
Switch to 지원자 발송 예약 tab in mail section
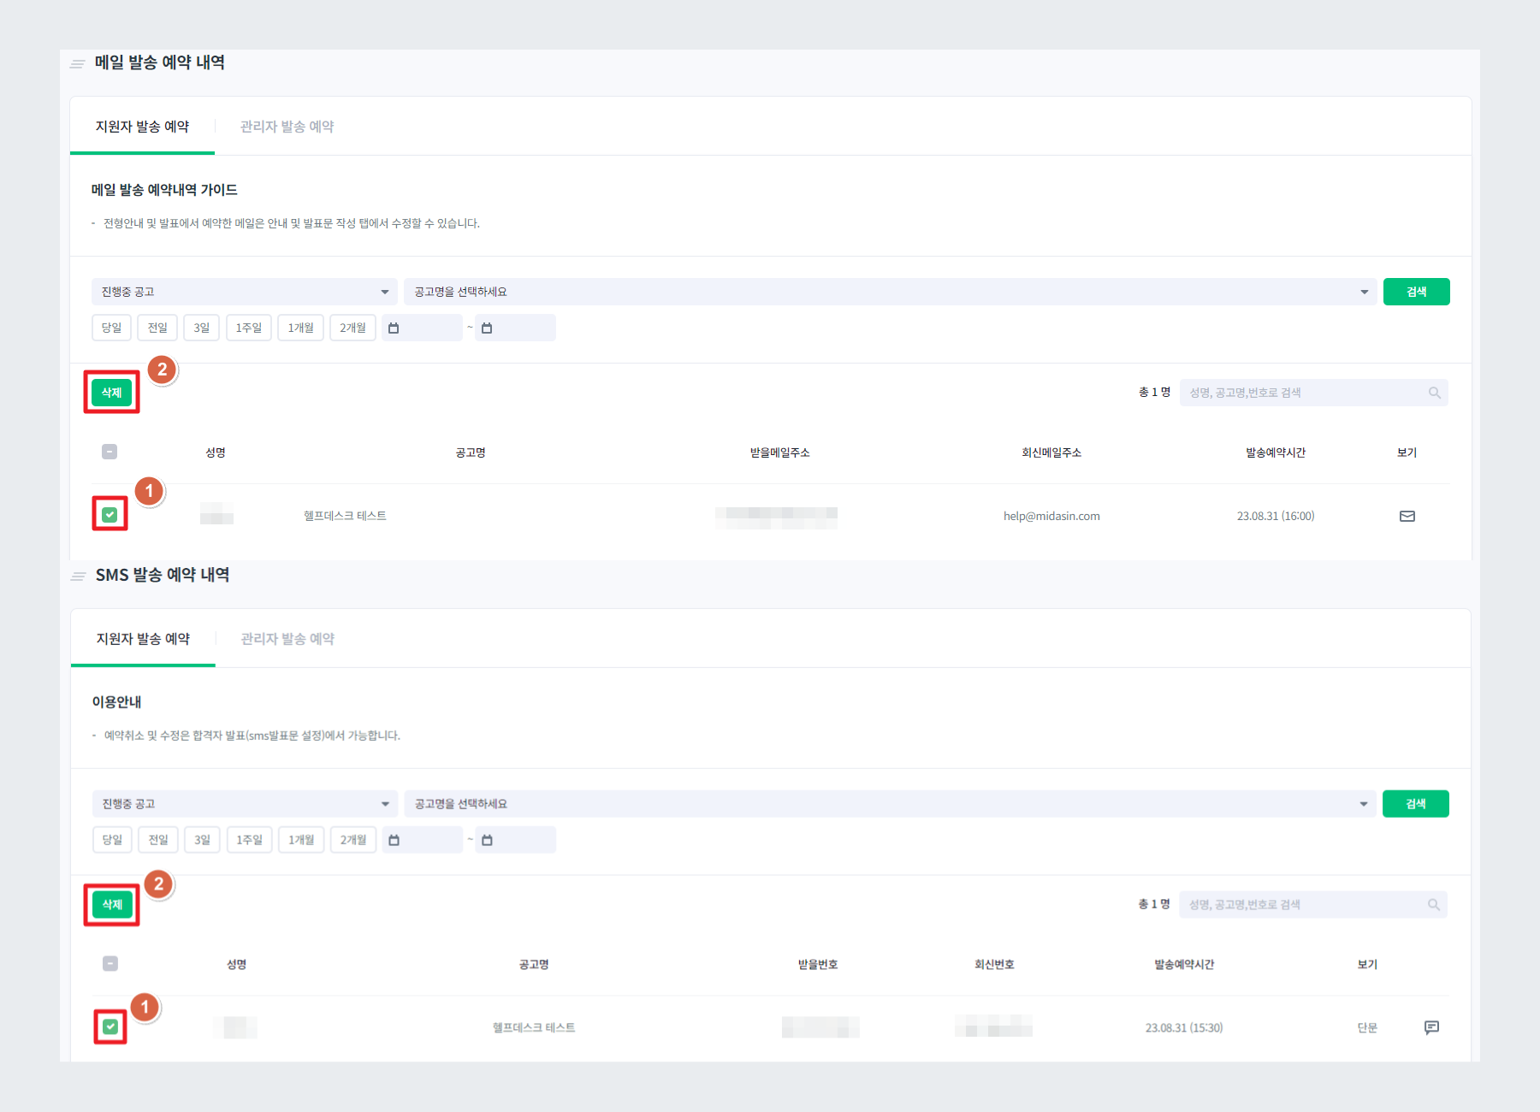(x=142, y=127)
